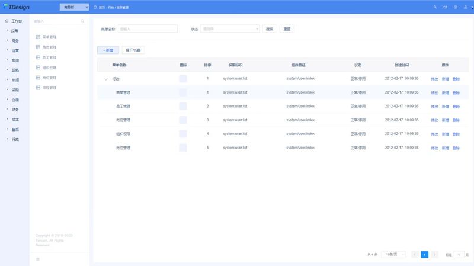This screenshot has height=266, width=474.
Task: Open 财务 in the left navigation
Action: 15,110
